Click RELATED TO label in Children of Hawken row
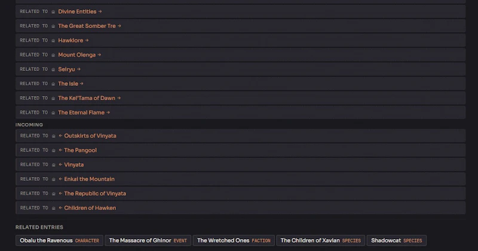478x251 pixels. [34, 208]
